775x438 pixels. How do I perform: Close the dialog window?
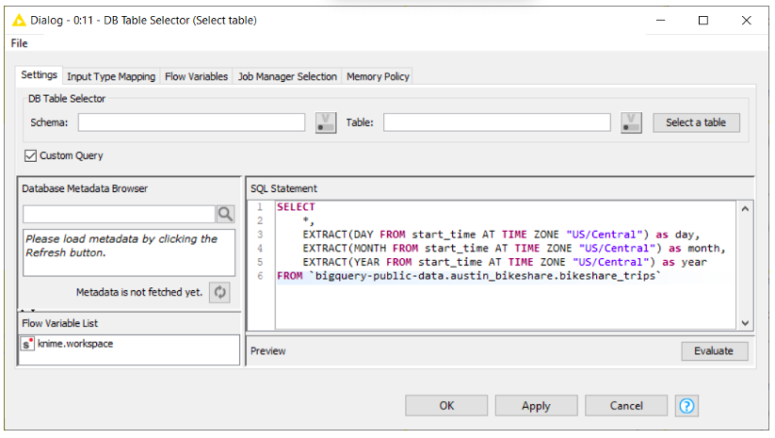pyautogui.click(x=747, y=21)
